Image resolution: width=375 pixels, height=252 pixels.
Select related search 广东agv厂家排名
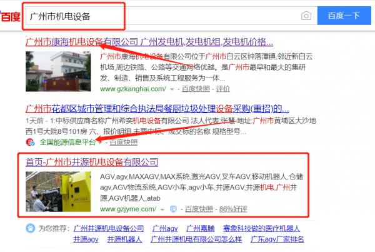(276, 239)
